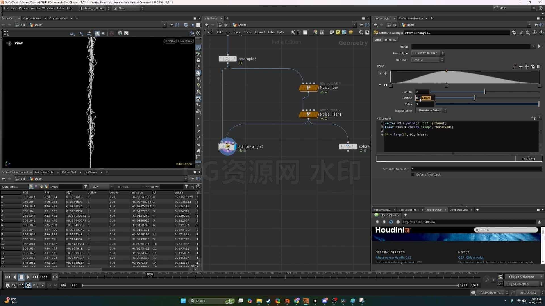This screenshot has height=306, width=545.
Task: Click the network editor find icon
Action: [x=361, y=32]
